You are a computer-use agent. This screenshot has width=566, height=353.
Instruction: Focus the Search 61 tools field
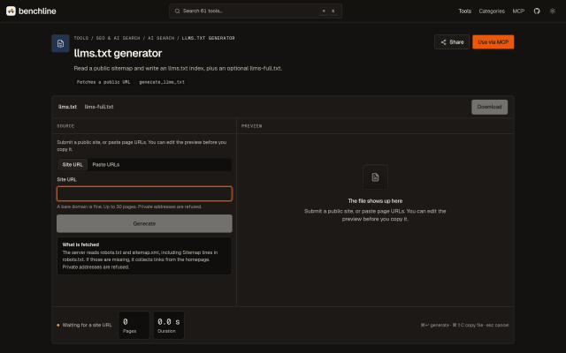[x=256, y=11]
